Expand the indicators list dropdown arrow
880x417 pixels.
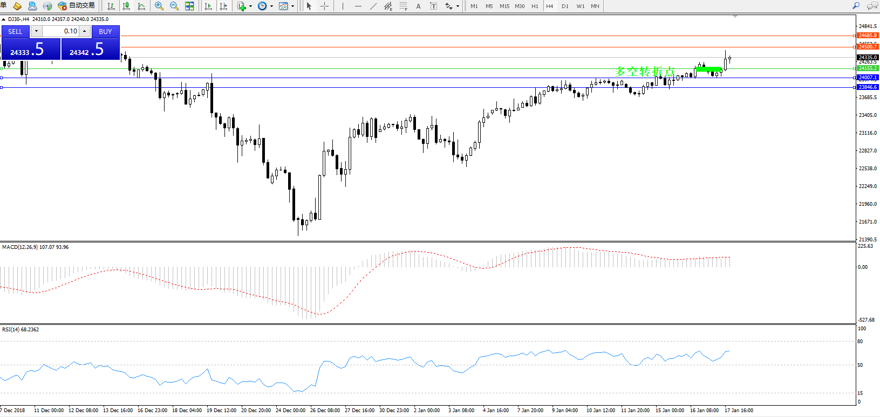click(x=250, y=6)
